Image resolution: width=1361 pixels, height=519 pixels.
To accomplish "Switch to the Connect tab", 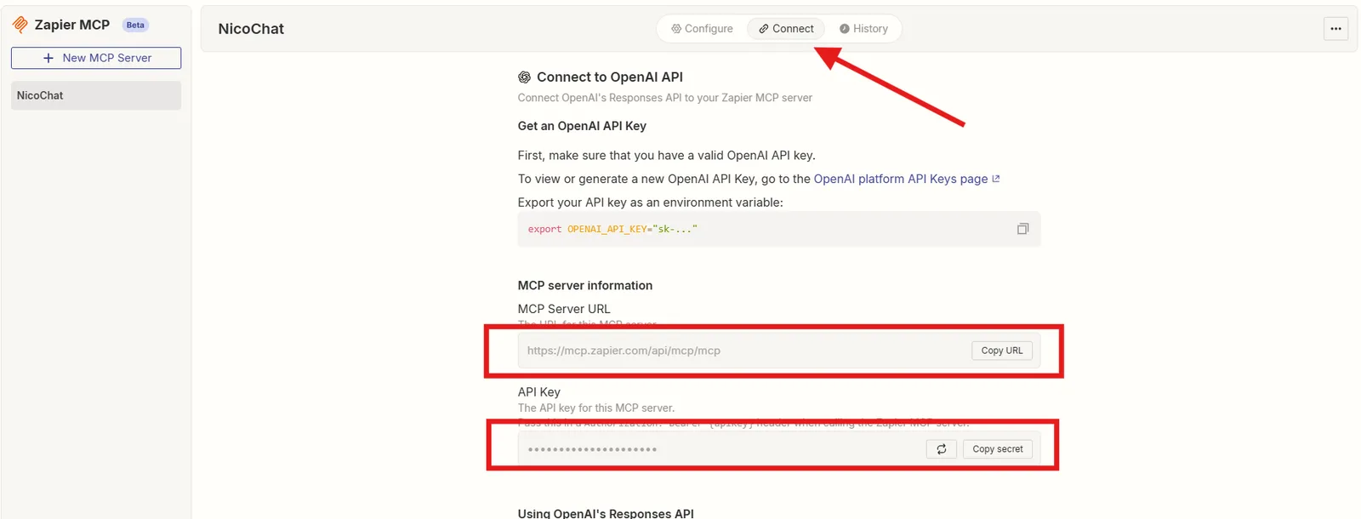I will [x=787, y=29].
